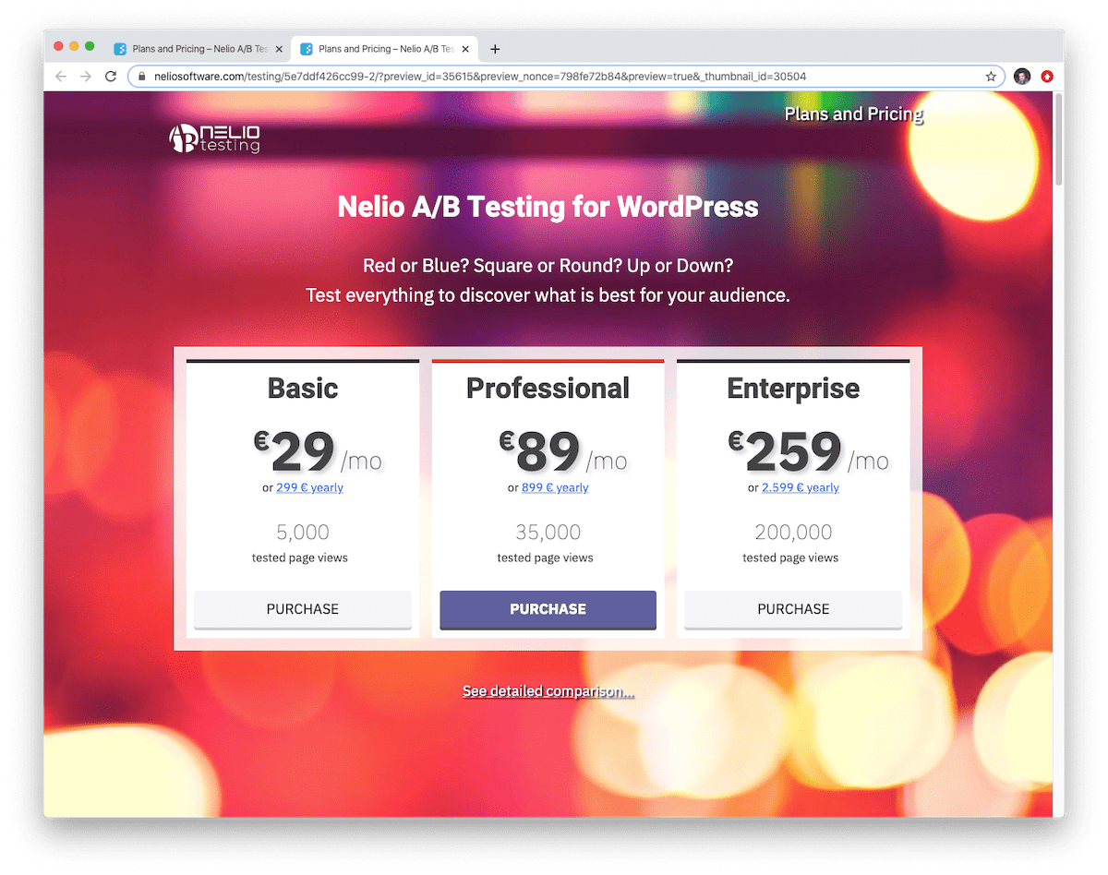The height and width of the screenshot is (875, 1108).
Task: Reload the current page
Action: click(110, 77)
